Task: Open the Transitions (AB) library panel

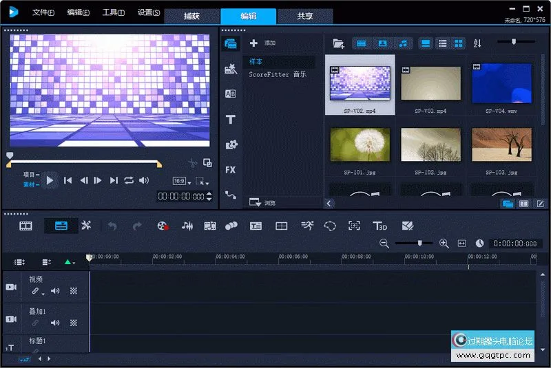Action: (x=231, y=94)
